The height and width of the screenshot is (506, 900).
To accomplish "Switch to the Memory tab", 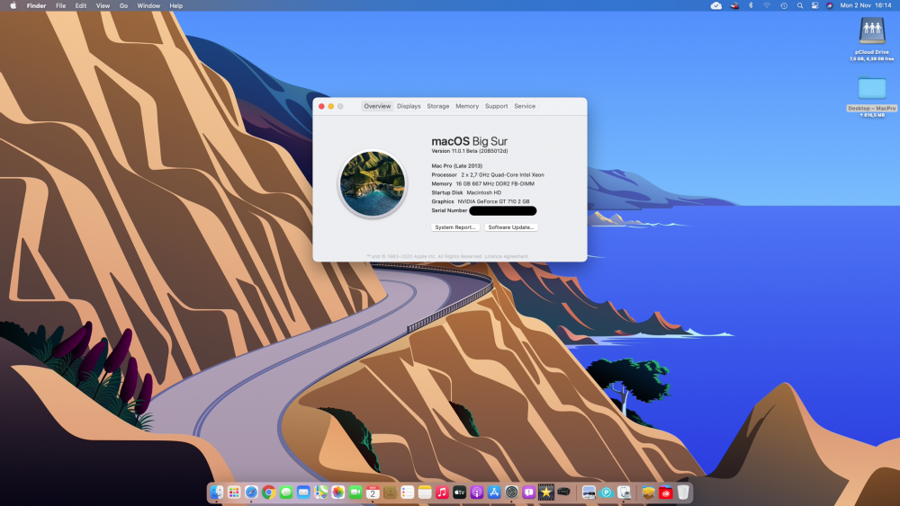I will pos(467,106).
